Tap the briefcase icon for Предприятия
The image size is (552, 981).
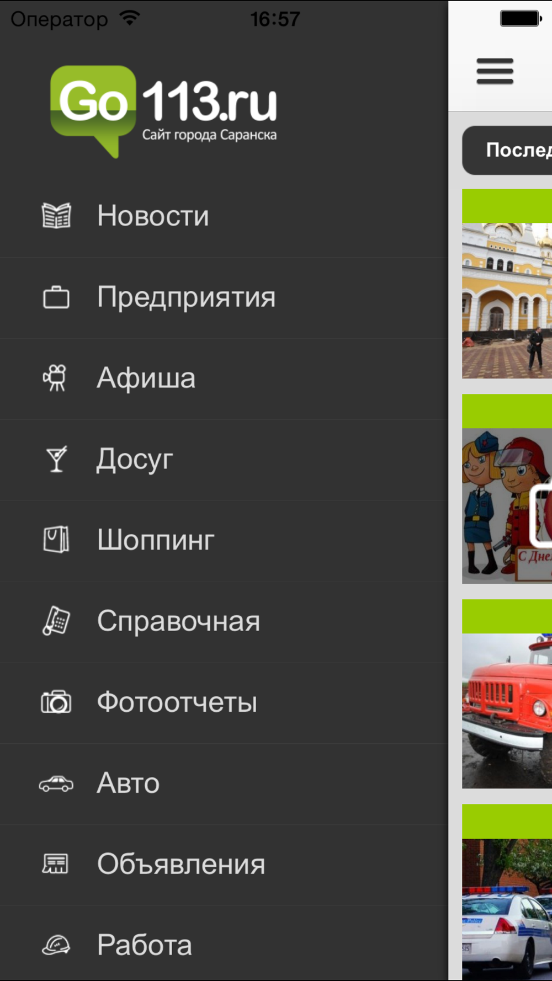56,297
